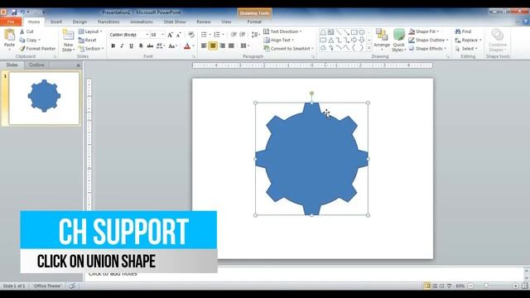530x298 pixels.
Task: Align text right
Action: coord(223,46)
